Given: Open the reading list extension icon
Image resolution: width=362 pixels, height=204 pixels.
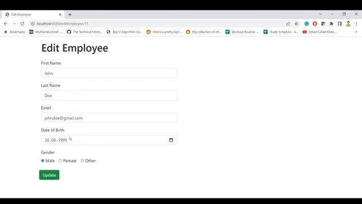Looking at the screenshot, I should [x=323, y=24].
